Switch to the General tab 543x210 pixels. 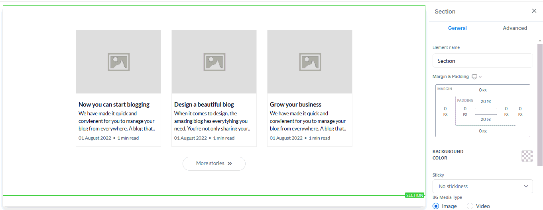[x=457, y=28]
